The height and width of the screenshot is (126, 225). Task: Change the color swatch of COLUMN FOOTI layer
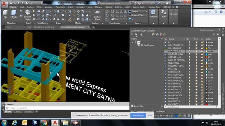tap(206, 66)
